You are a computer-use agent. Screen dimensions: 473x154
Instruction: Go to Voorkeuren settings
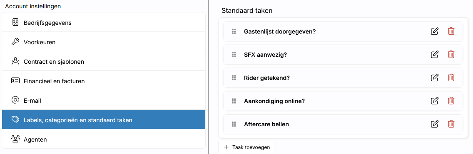click(103, 42)
